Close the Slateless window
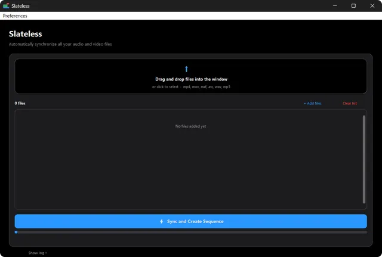This screenshot has width=382, height=257. coord(372,5)
